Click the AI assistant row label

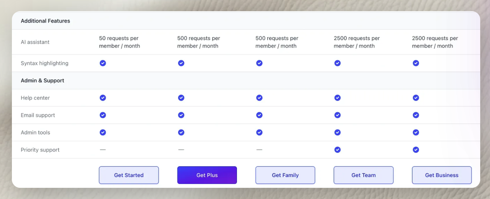pyautogui.click(x=35, y=42)
